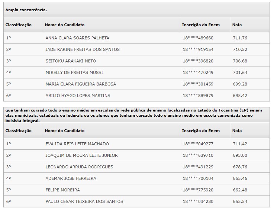Select LEONARDO ARRUDA RODRIGUES row

[x=136, y=167]
